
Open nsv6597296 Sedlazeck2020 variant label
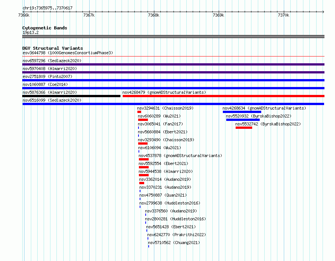[x=52, y=61]
